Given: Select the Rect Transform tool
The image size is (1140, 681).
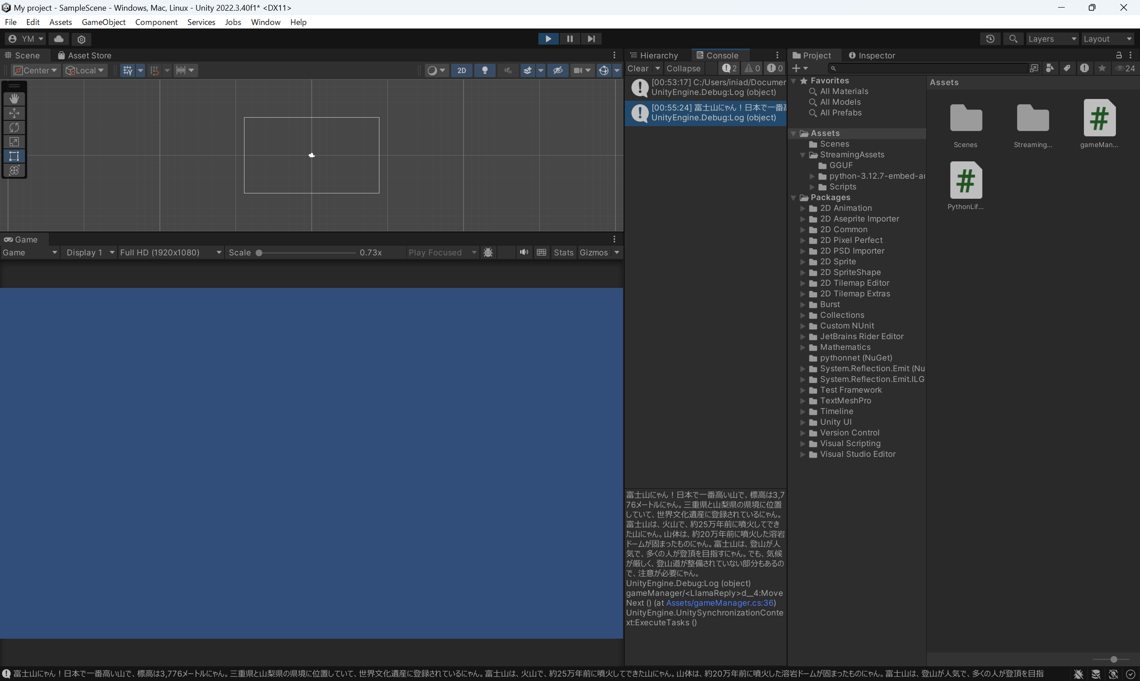Looking at the screenshot, I should tap(14, 156).
